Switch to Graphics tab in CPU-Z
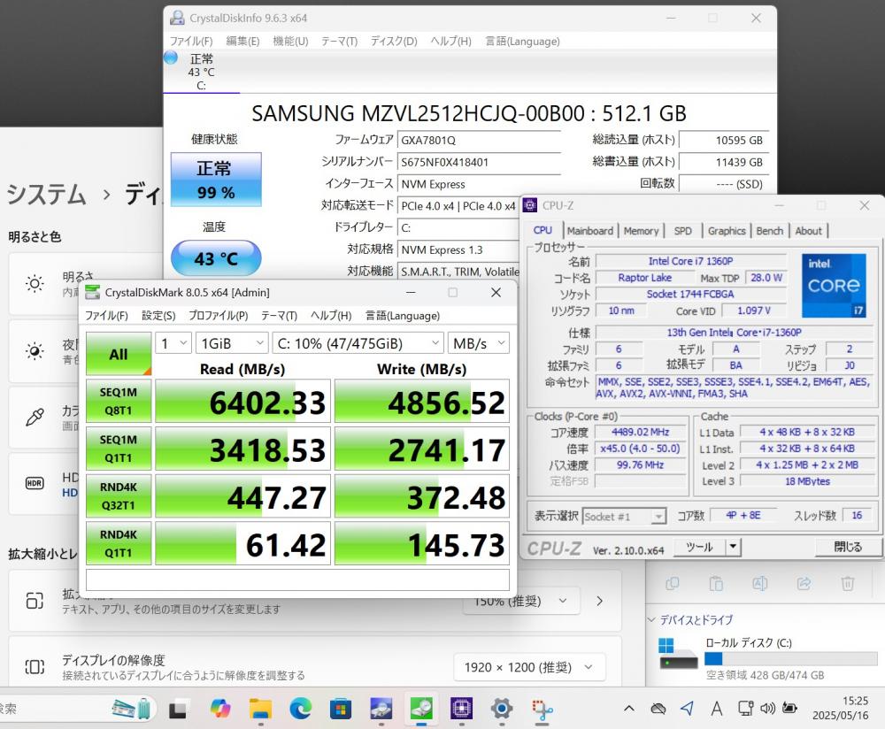This screenshot has width=885, height=729. pos(727,231)
